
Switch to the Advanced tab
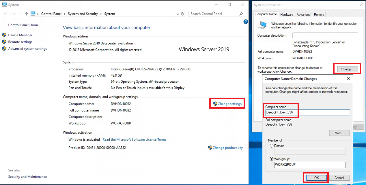(303, 14)
